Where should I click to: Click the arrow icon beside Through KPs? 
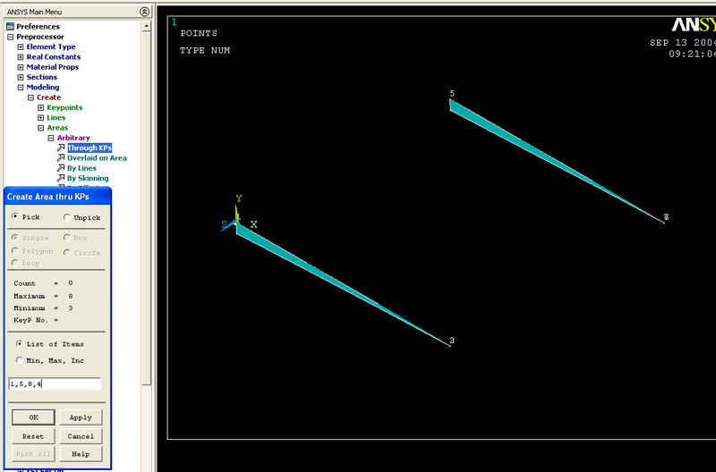[60, 147]
